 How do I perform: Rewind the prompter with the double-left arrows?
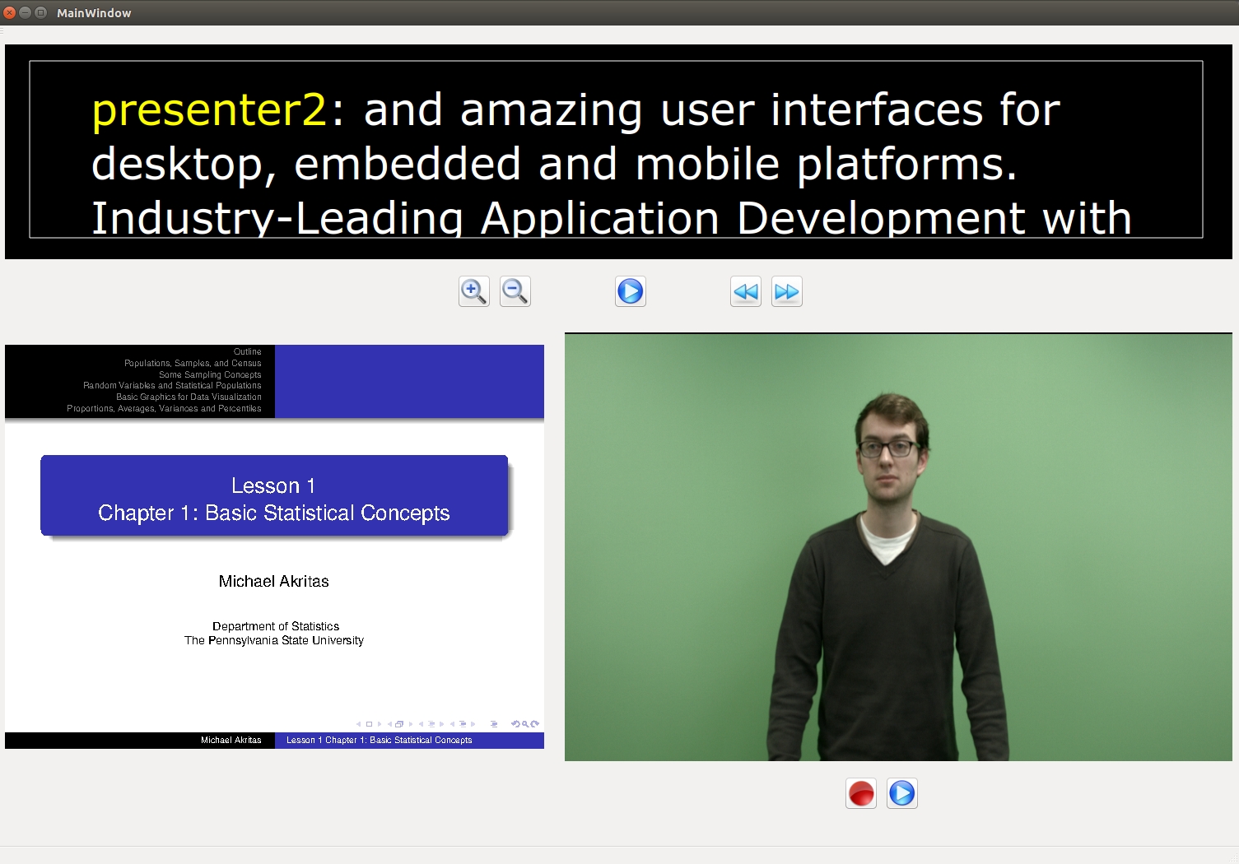(x=745, y=291)
